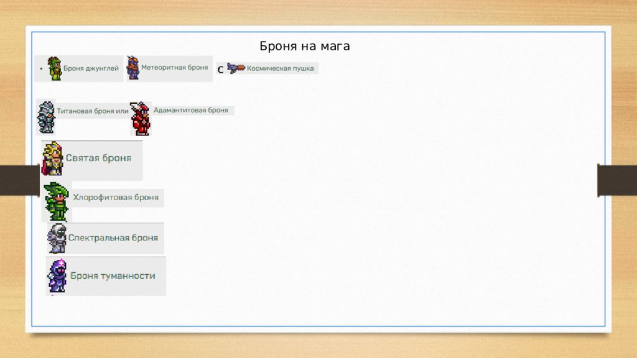Open the "Святая броня" link
Image resolution: width=637 pixels, height=358 pixels.
point(98,158)
